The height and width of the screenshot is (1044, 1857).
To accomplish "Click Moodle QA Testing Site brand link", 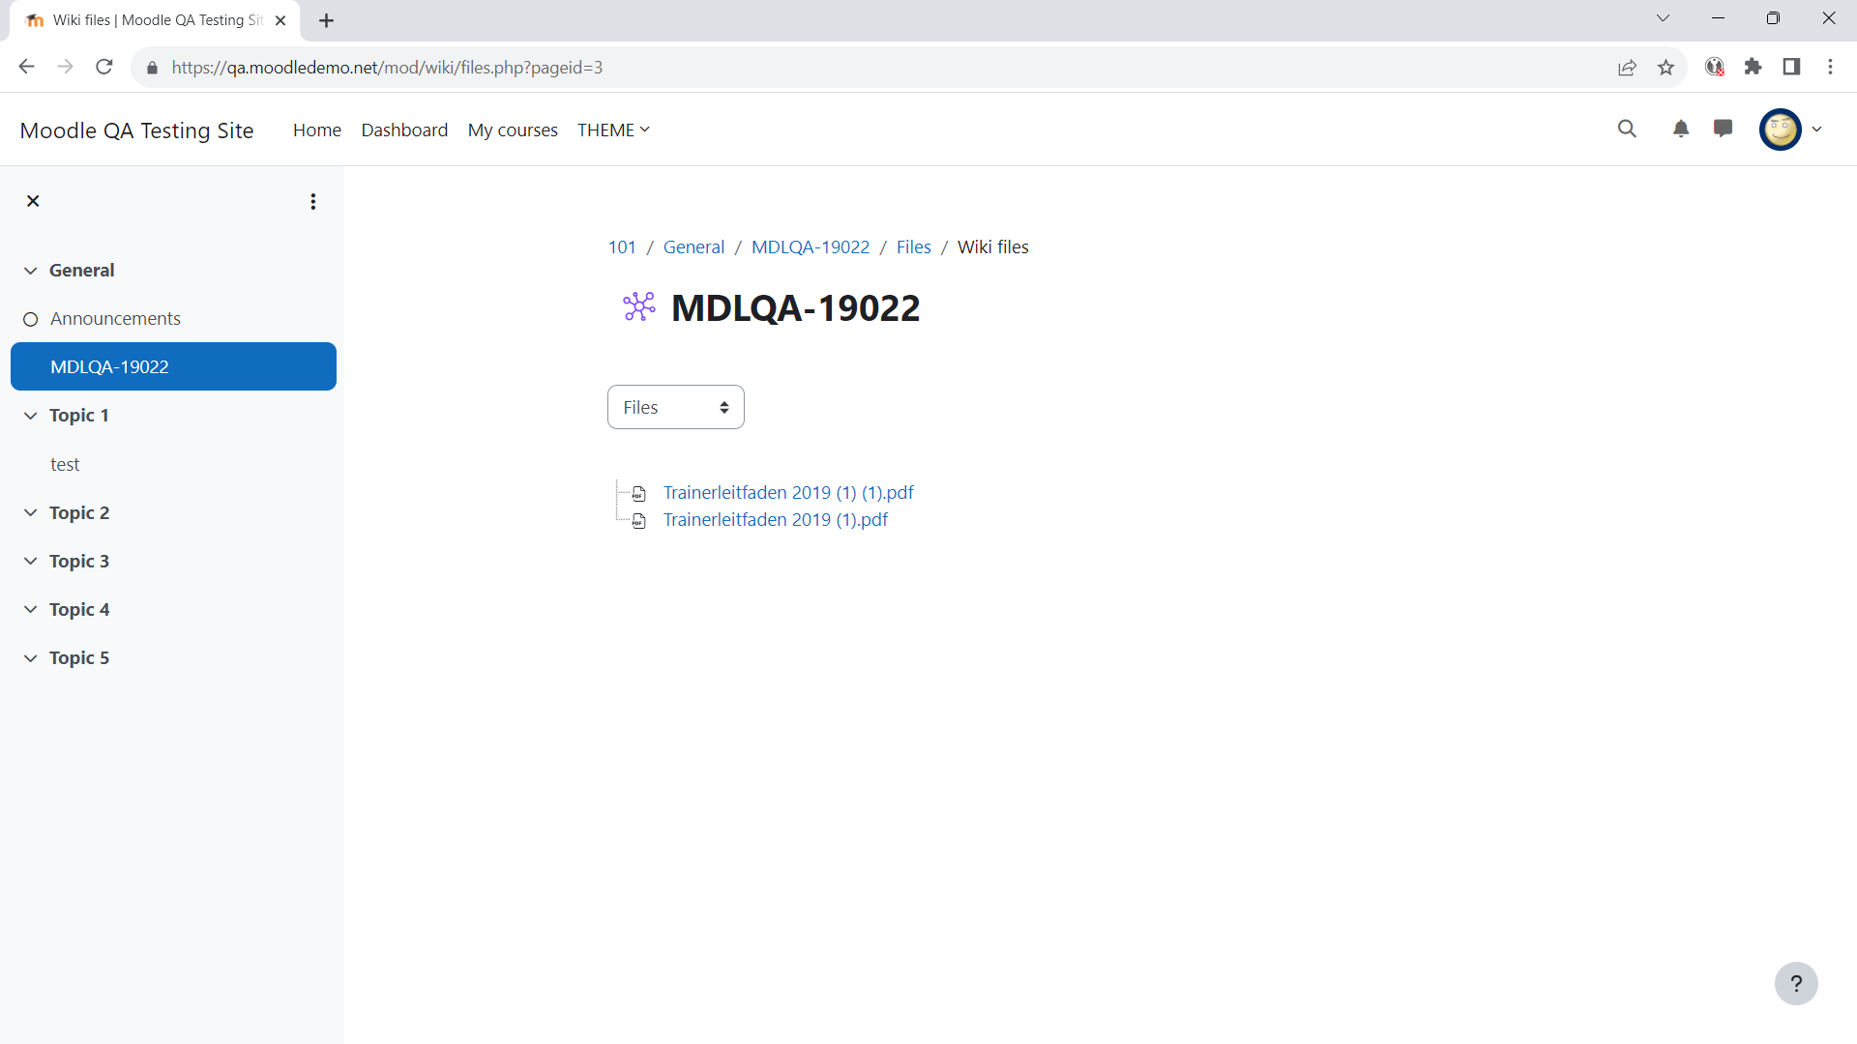I will [x=136, y=130].
